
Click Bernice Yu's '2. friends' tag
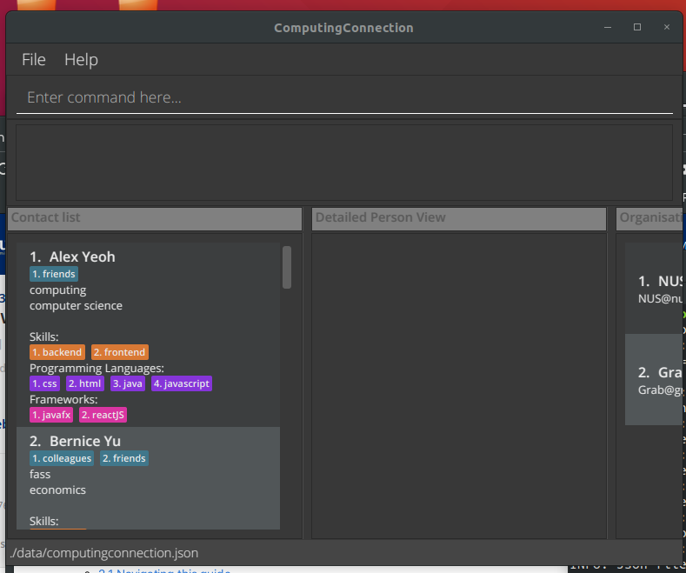pyautogui.click(x=124, y=458)
